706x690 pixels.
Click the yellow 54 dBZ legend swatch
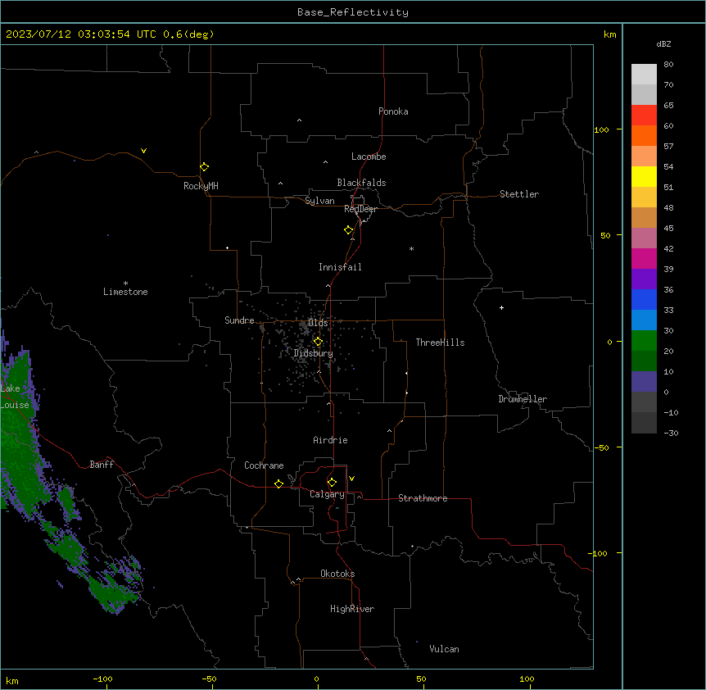point(644,176)
